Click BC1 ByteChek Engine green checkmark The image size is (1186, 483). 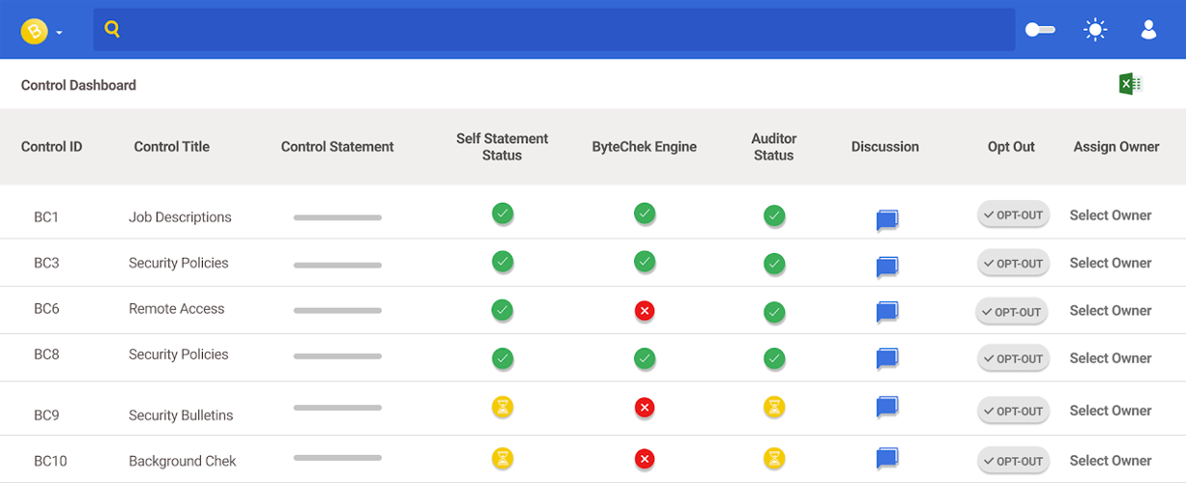(x=645, y=213)
